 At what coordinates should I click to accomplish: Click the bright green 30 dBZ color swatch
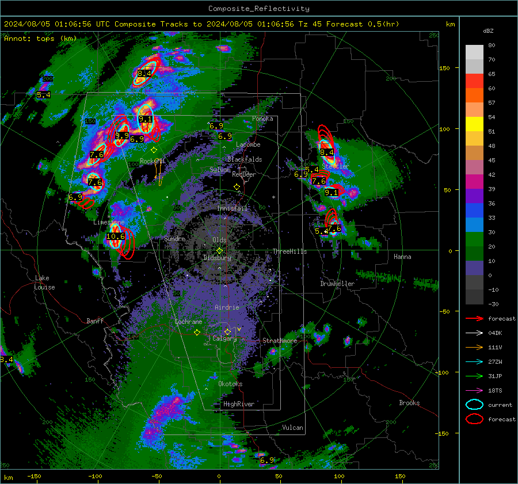(474, 239)
